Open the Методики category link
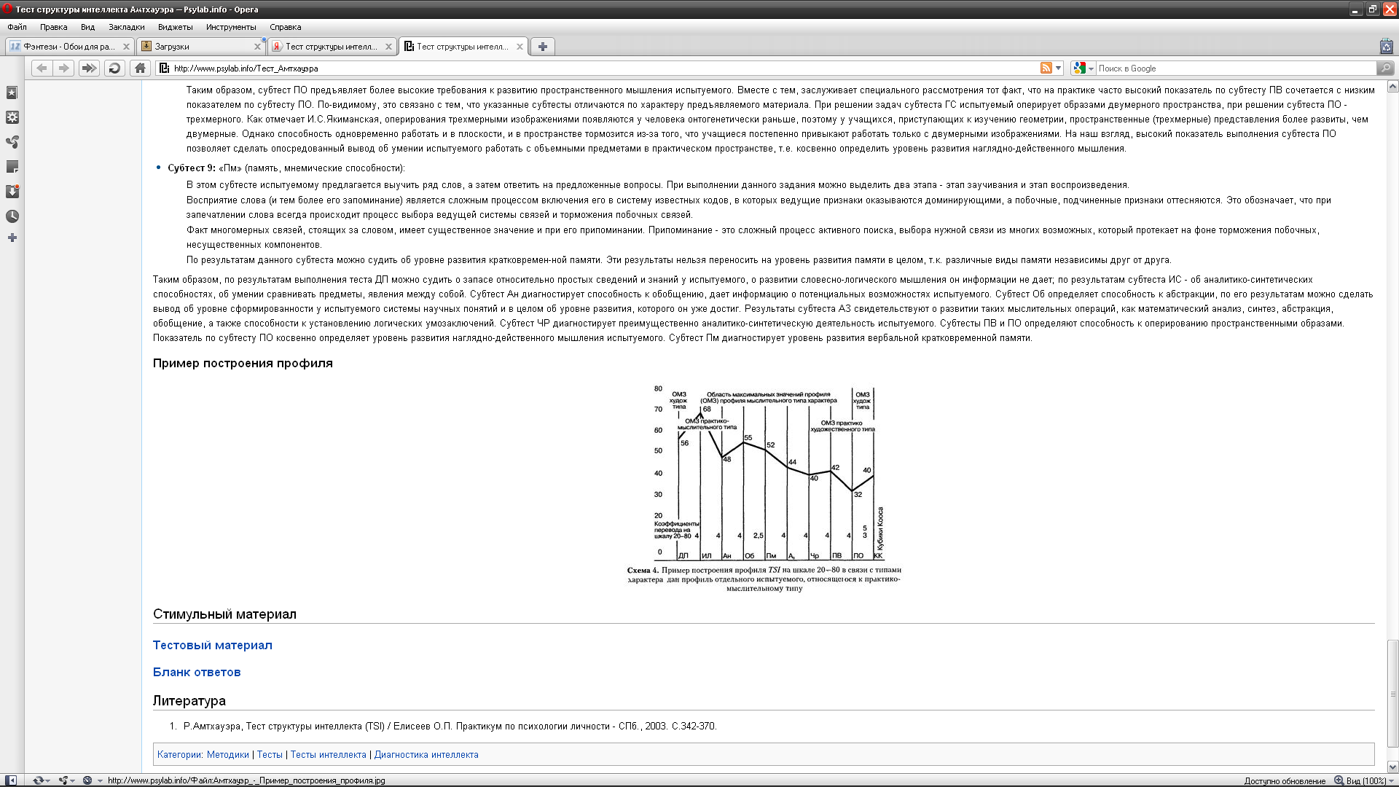The height and width of the screenshot is (787, 1399). tap(227, 755)
